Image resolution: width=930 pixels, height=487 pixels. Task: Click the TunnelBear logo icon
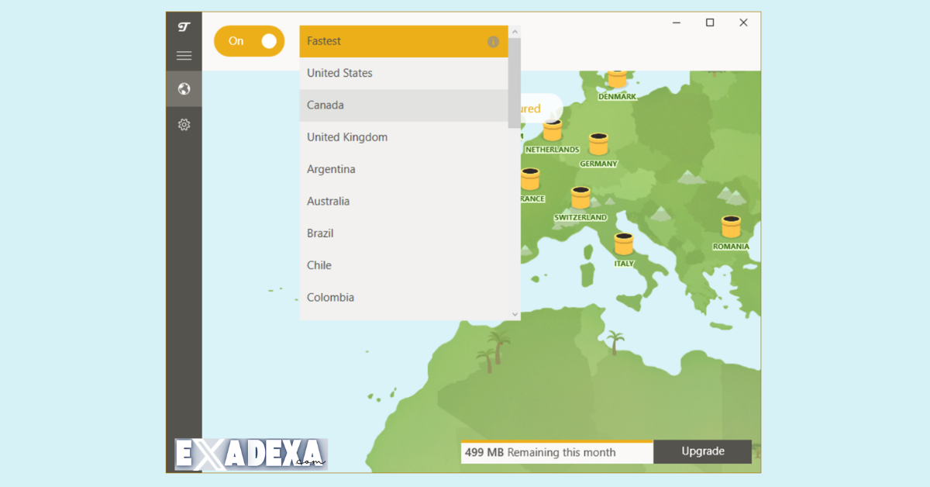[x=184, y=26]
